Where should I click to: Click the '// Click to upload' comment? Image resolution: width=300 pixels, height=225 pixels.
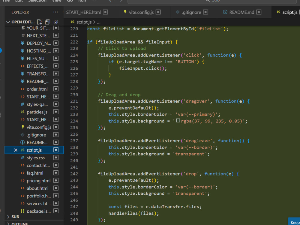(122, 48)
